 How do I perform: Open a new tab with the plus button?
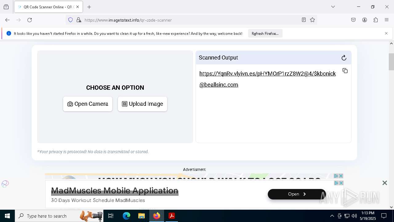tap(89, 7)
